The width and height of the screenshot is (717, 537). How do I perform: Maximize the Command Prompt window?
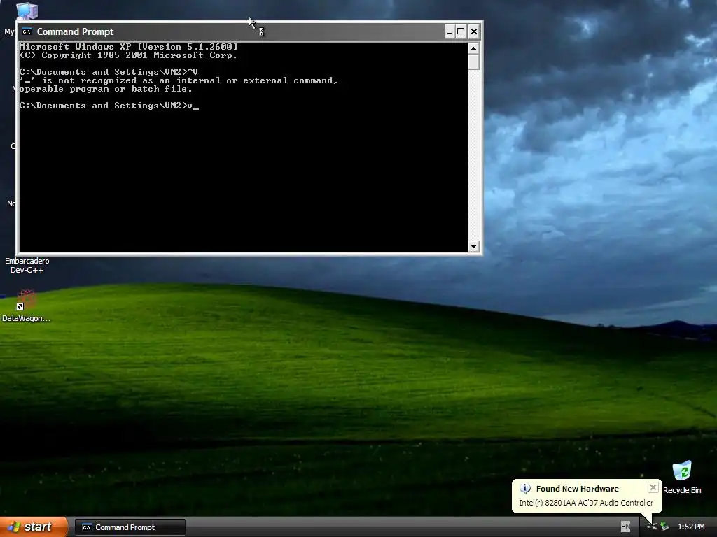461,31
